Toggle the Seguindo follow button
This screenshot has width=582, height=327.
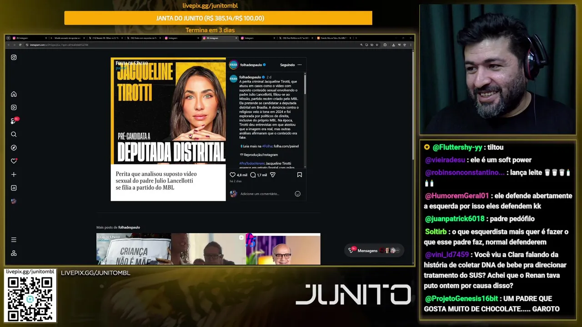tap(287, 65)
